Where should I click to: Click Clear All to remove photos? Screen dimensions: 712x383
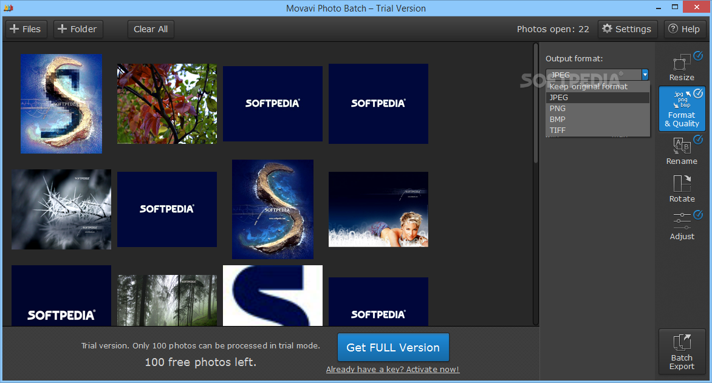[151, 29]
